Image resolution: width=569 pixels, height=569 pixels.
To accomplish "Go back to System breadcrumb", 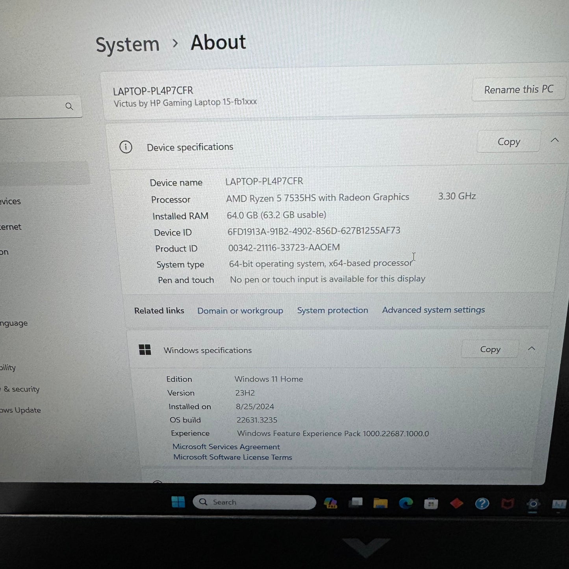I will pos(127,44).
